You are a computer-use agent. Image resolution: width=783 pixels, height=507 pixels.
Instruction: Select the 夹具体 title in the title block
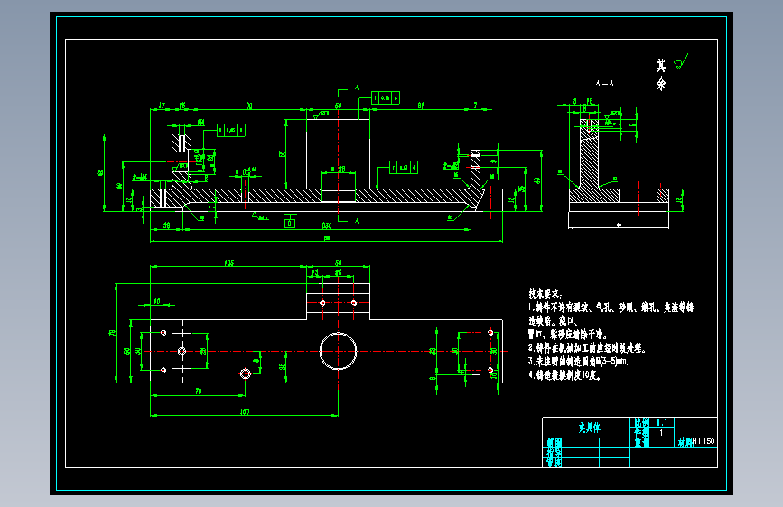[589, 428]
